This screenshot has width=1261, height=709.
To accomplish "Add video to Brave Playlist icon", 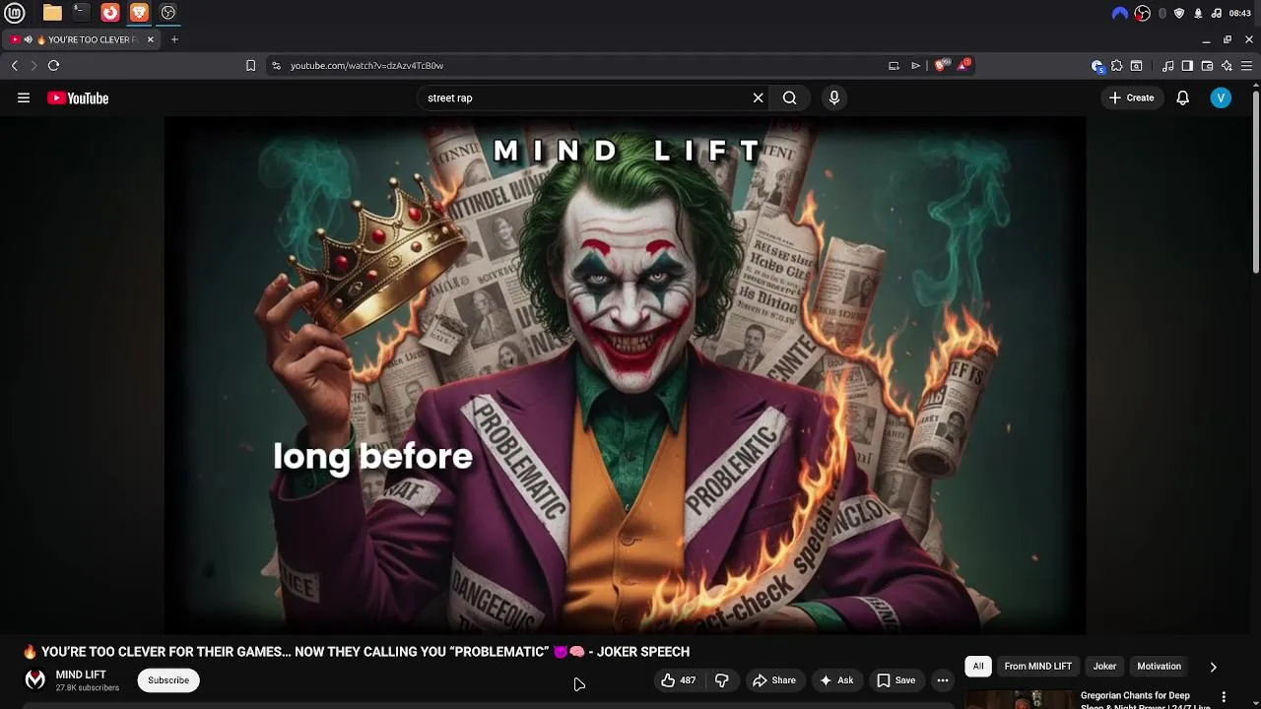I will [915, 65].
